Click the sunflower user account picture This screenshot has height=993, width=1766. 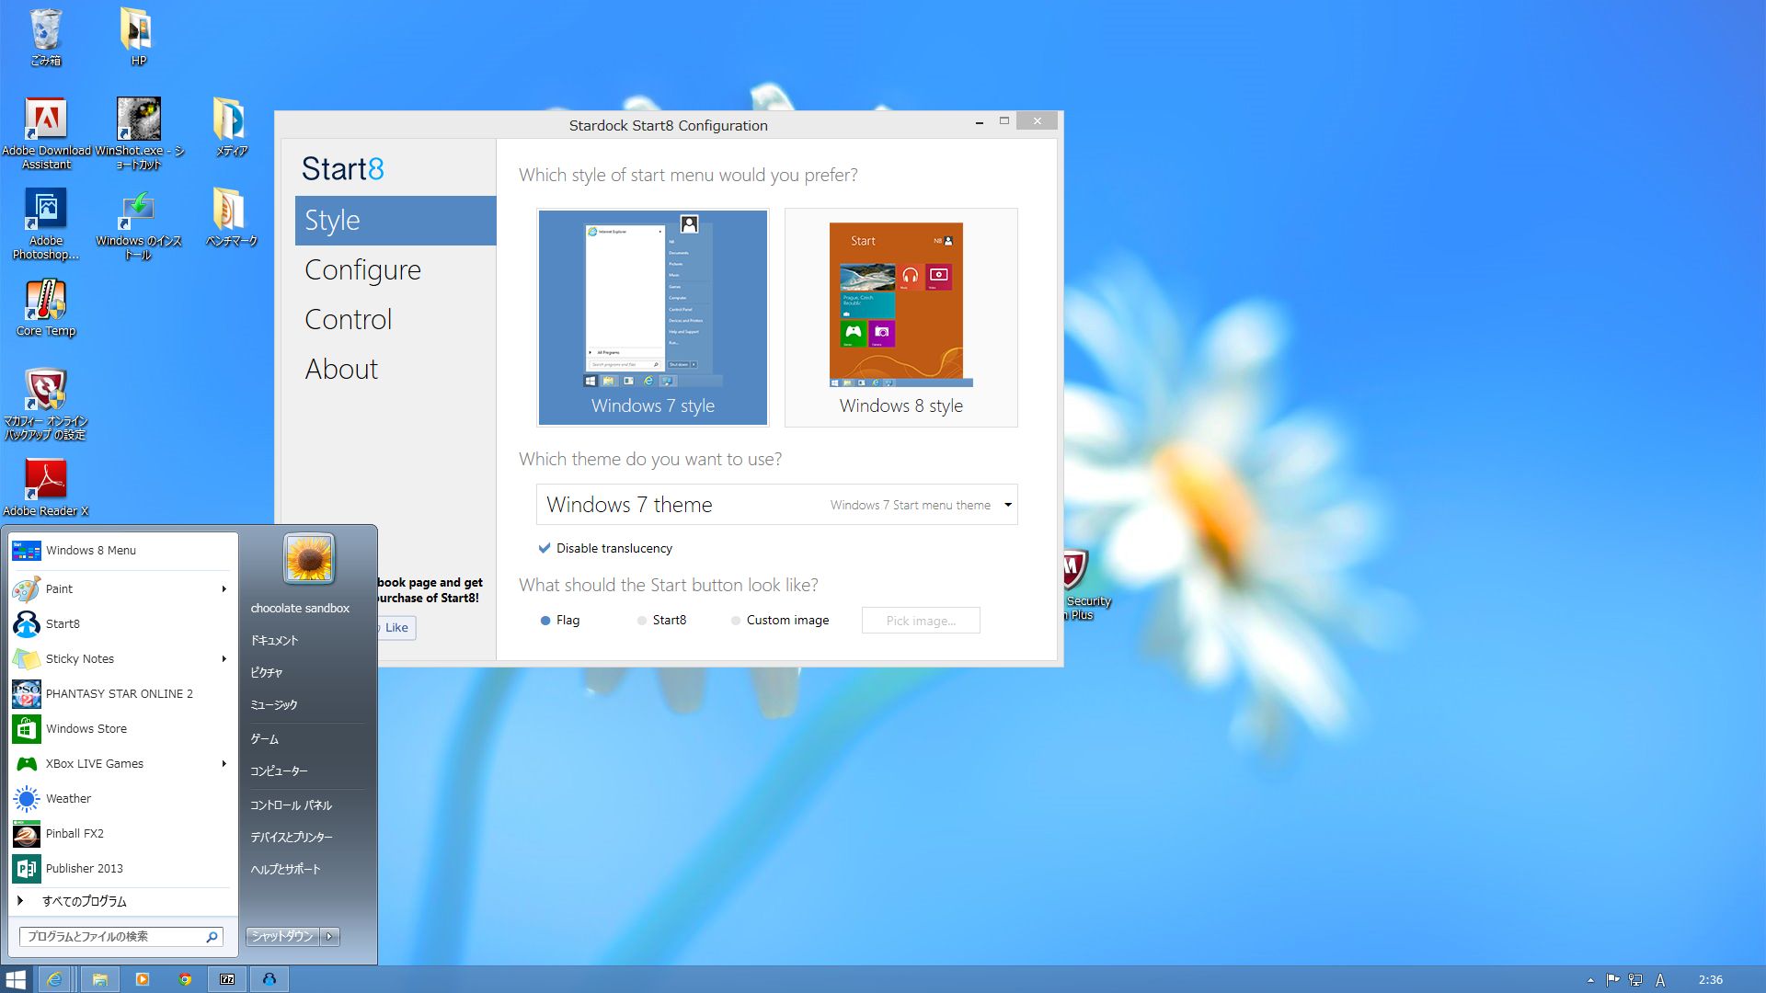(308, 558)
